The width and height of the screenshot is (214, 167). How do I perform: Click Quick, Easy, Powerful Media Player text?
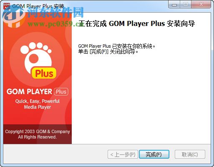pos(38,104)
